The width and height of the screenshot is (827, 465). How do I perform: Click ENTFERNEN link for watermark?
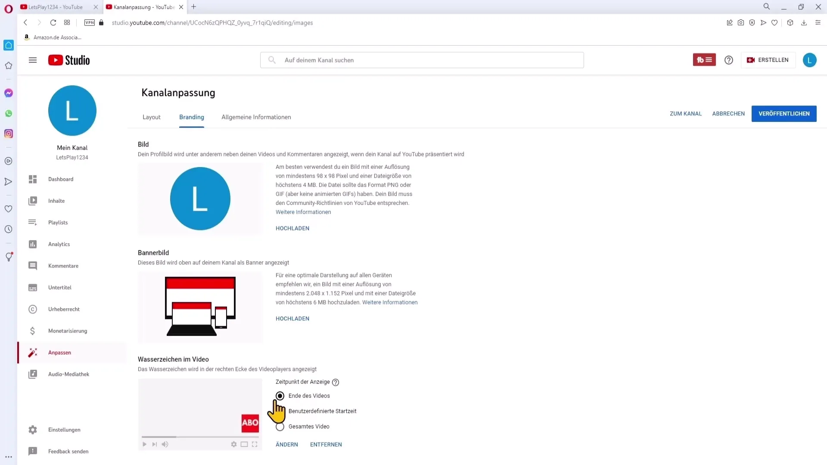326,444
